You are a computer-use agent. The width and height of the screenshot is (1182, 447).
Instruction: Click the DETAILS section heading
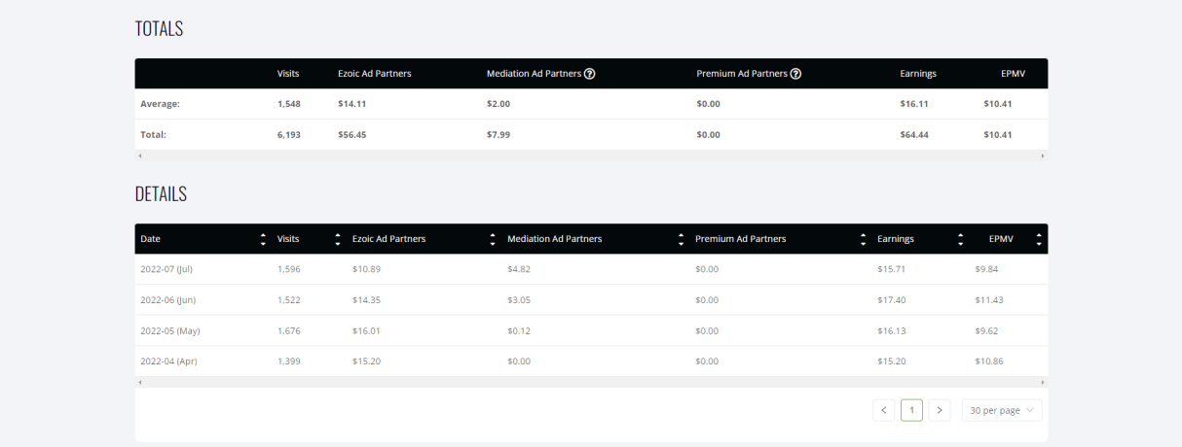[161, 194]
